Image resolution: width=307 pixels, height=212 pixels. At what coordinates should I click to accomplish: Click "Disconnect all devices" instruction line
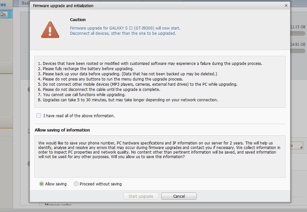tap(123, 33)
